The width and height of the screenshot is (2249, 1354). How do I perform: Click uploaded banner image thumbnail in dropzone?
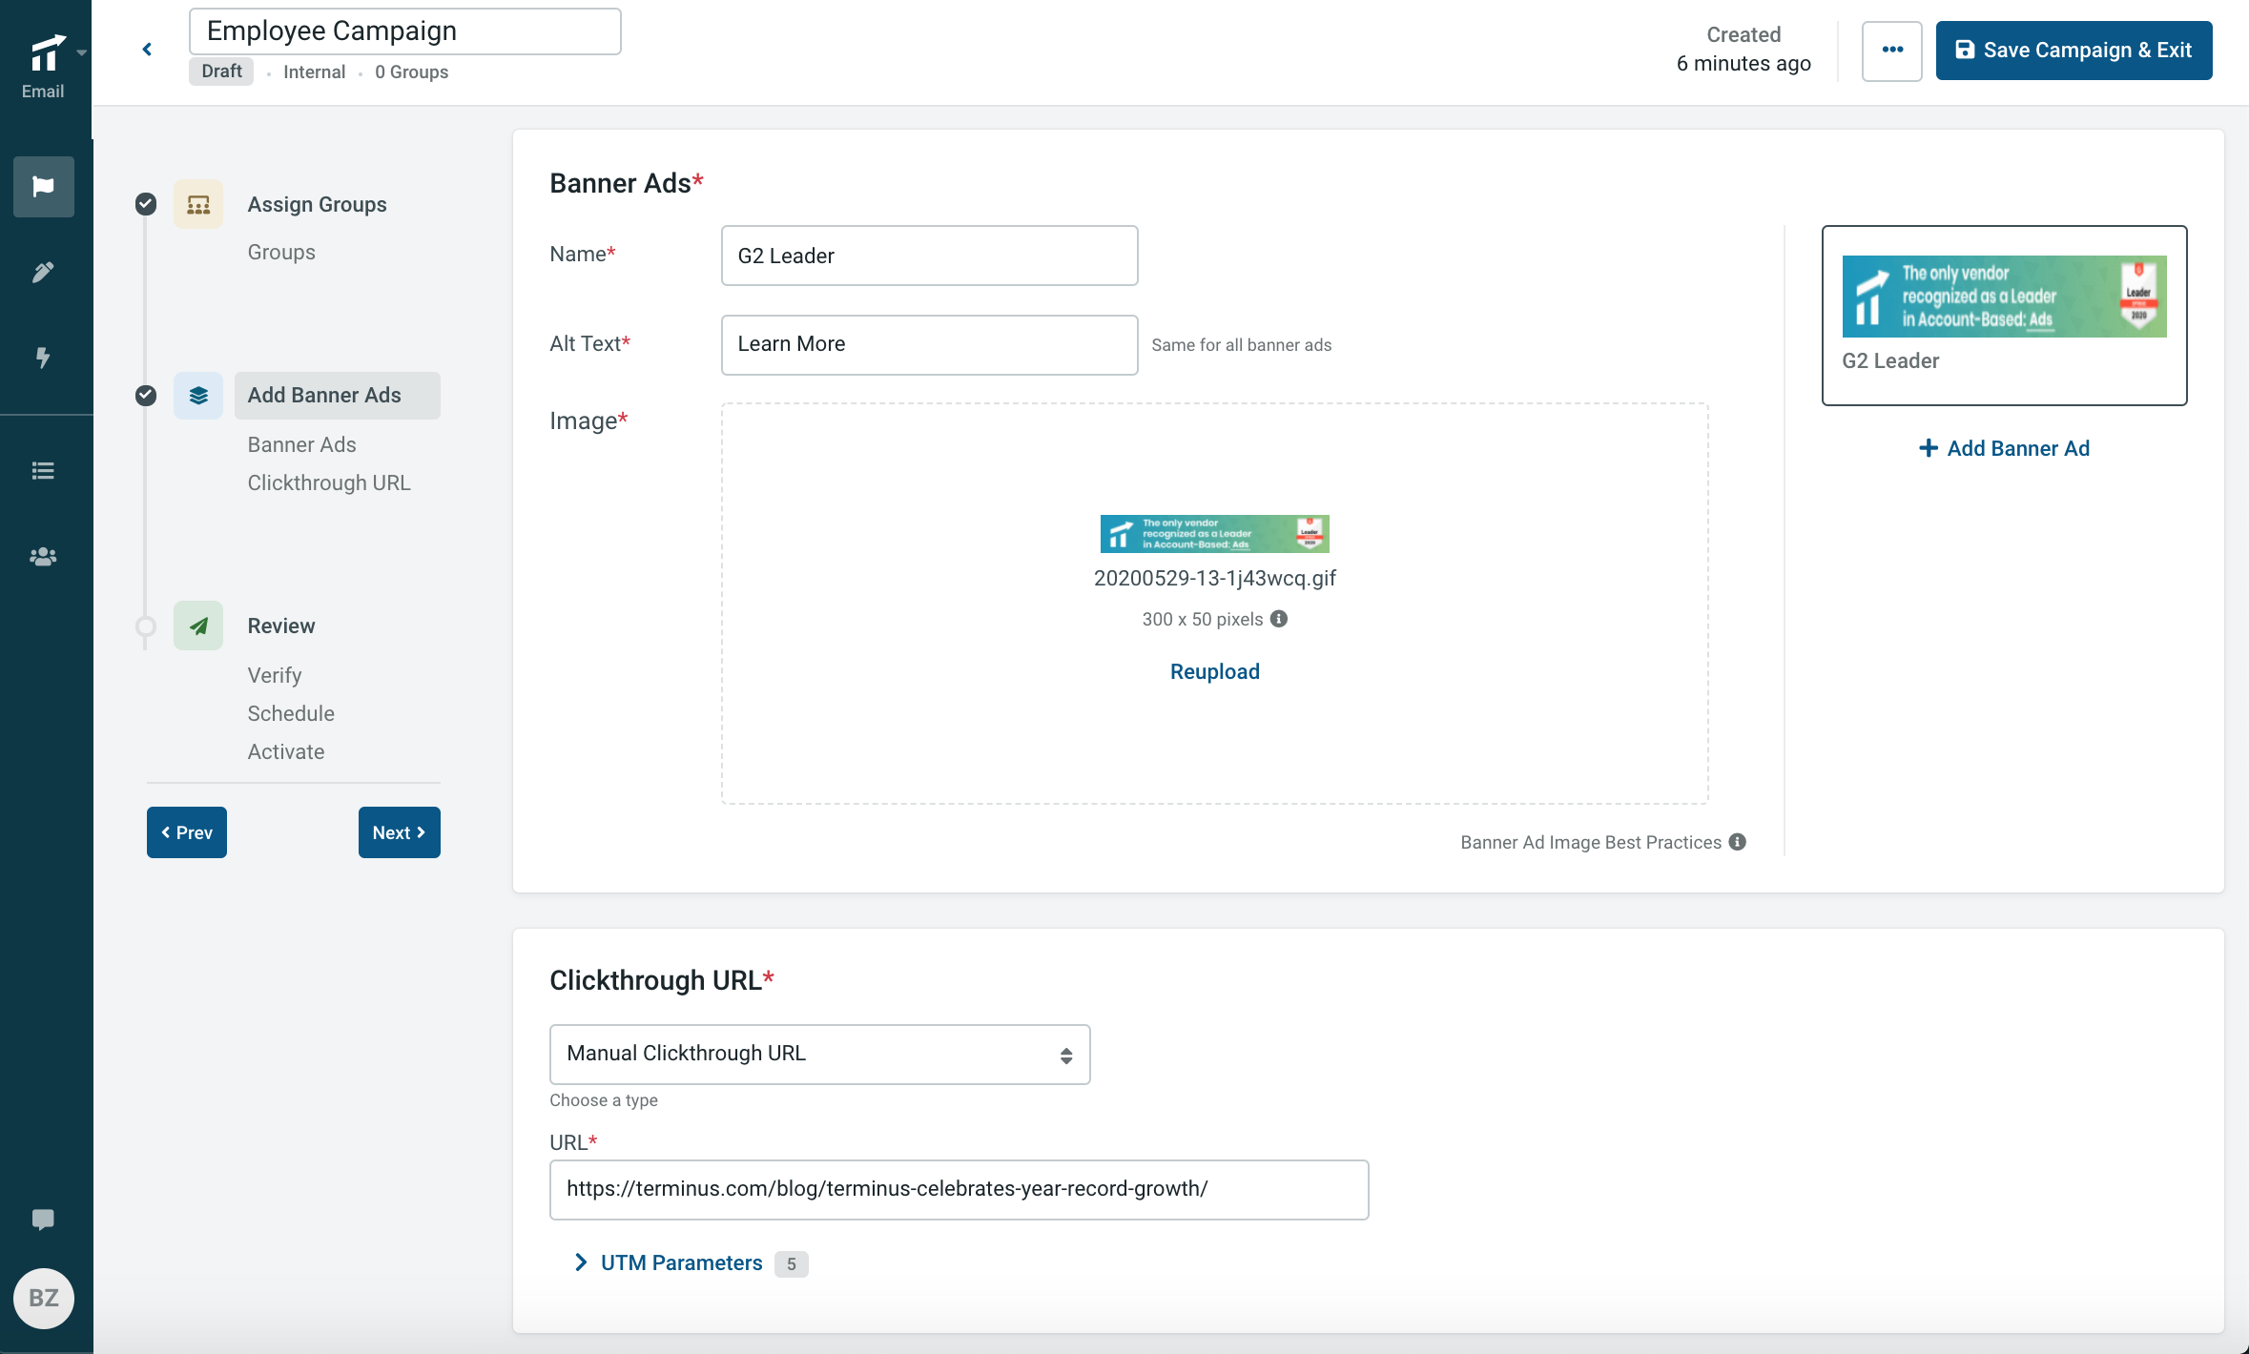pyautogui.click(x=1215, y=534)
